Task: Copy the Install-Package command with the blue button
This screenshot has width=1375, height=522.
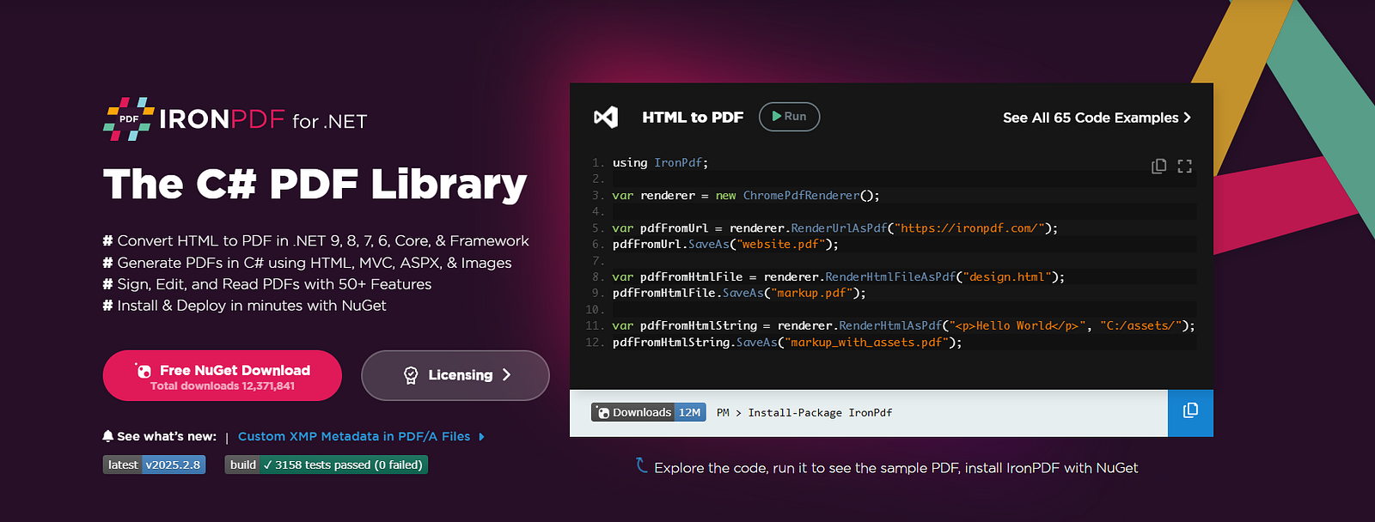Action: click(1190, 413)
